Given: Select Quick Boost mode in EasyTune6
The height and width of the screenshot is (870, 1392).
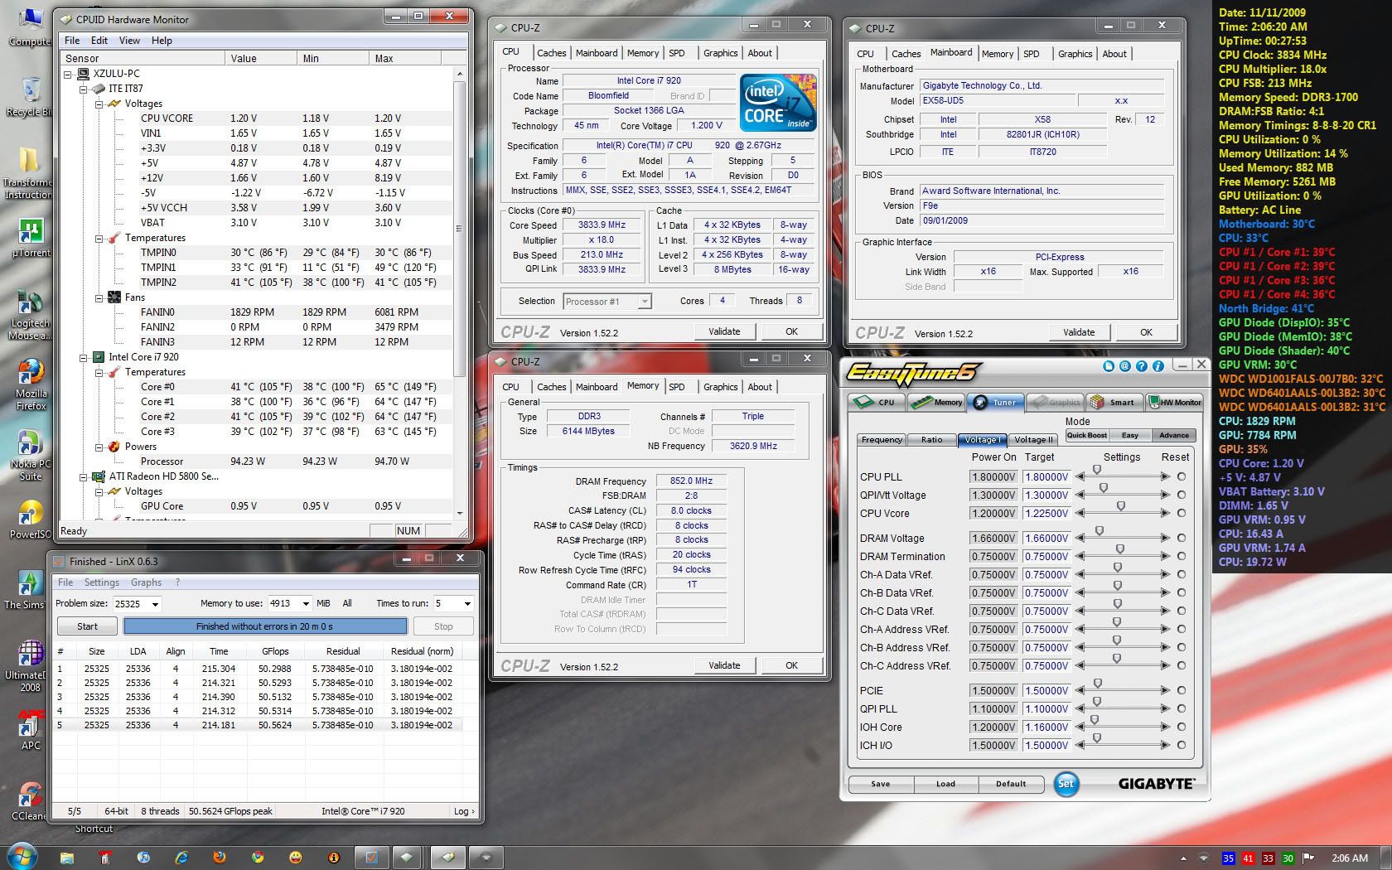Looking at the screenshot, I should (1086, 435).
